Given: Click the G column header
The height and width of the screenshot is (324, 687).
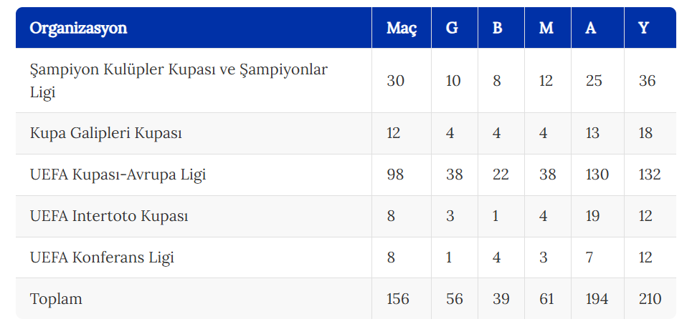Looking at the screenshot, I should coord(452,28).
